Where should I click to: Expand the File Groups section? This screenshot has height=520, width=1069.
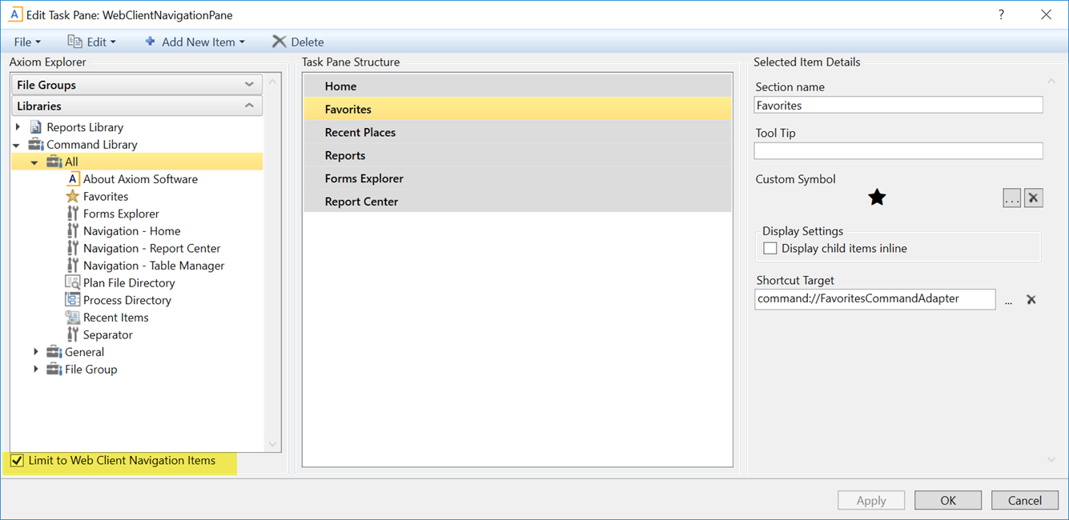click(249, 85)
